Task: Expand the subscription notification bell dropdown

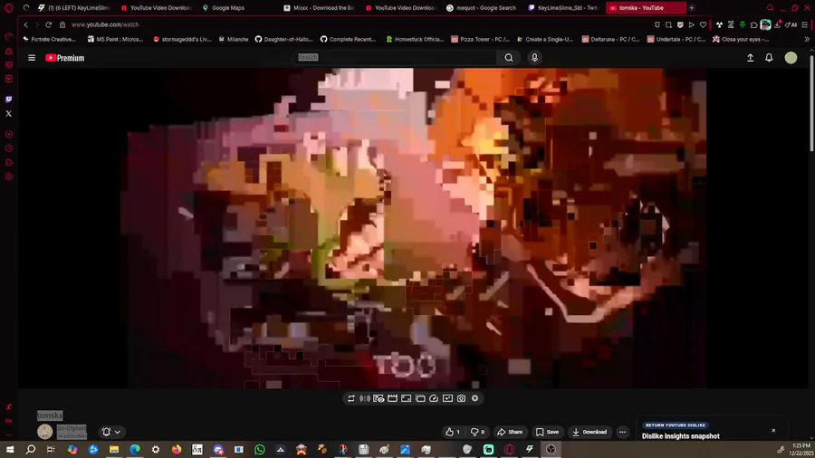Action: click(111, 432)
